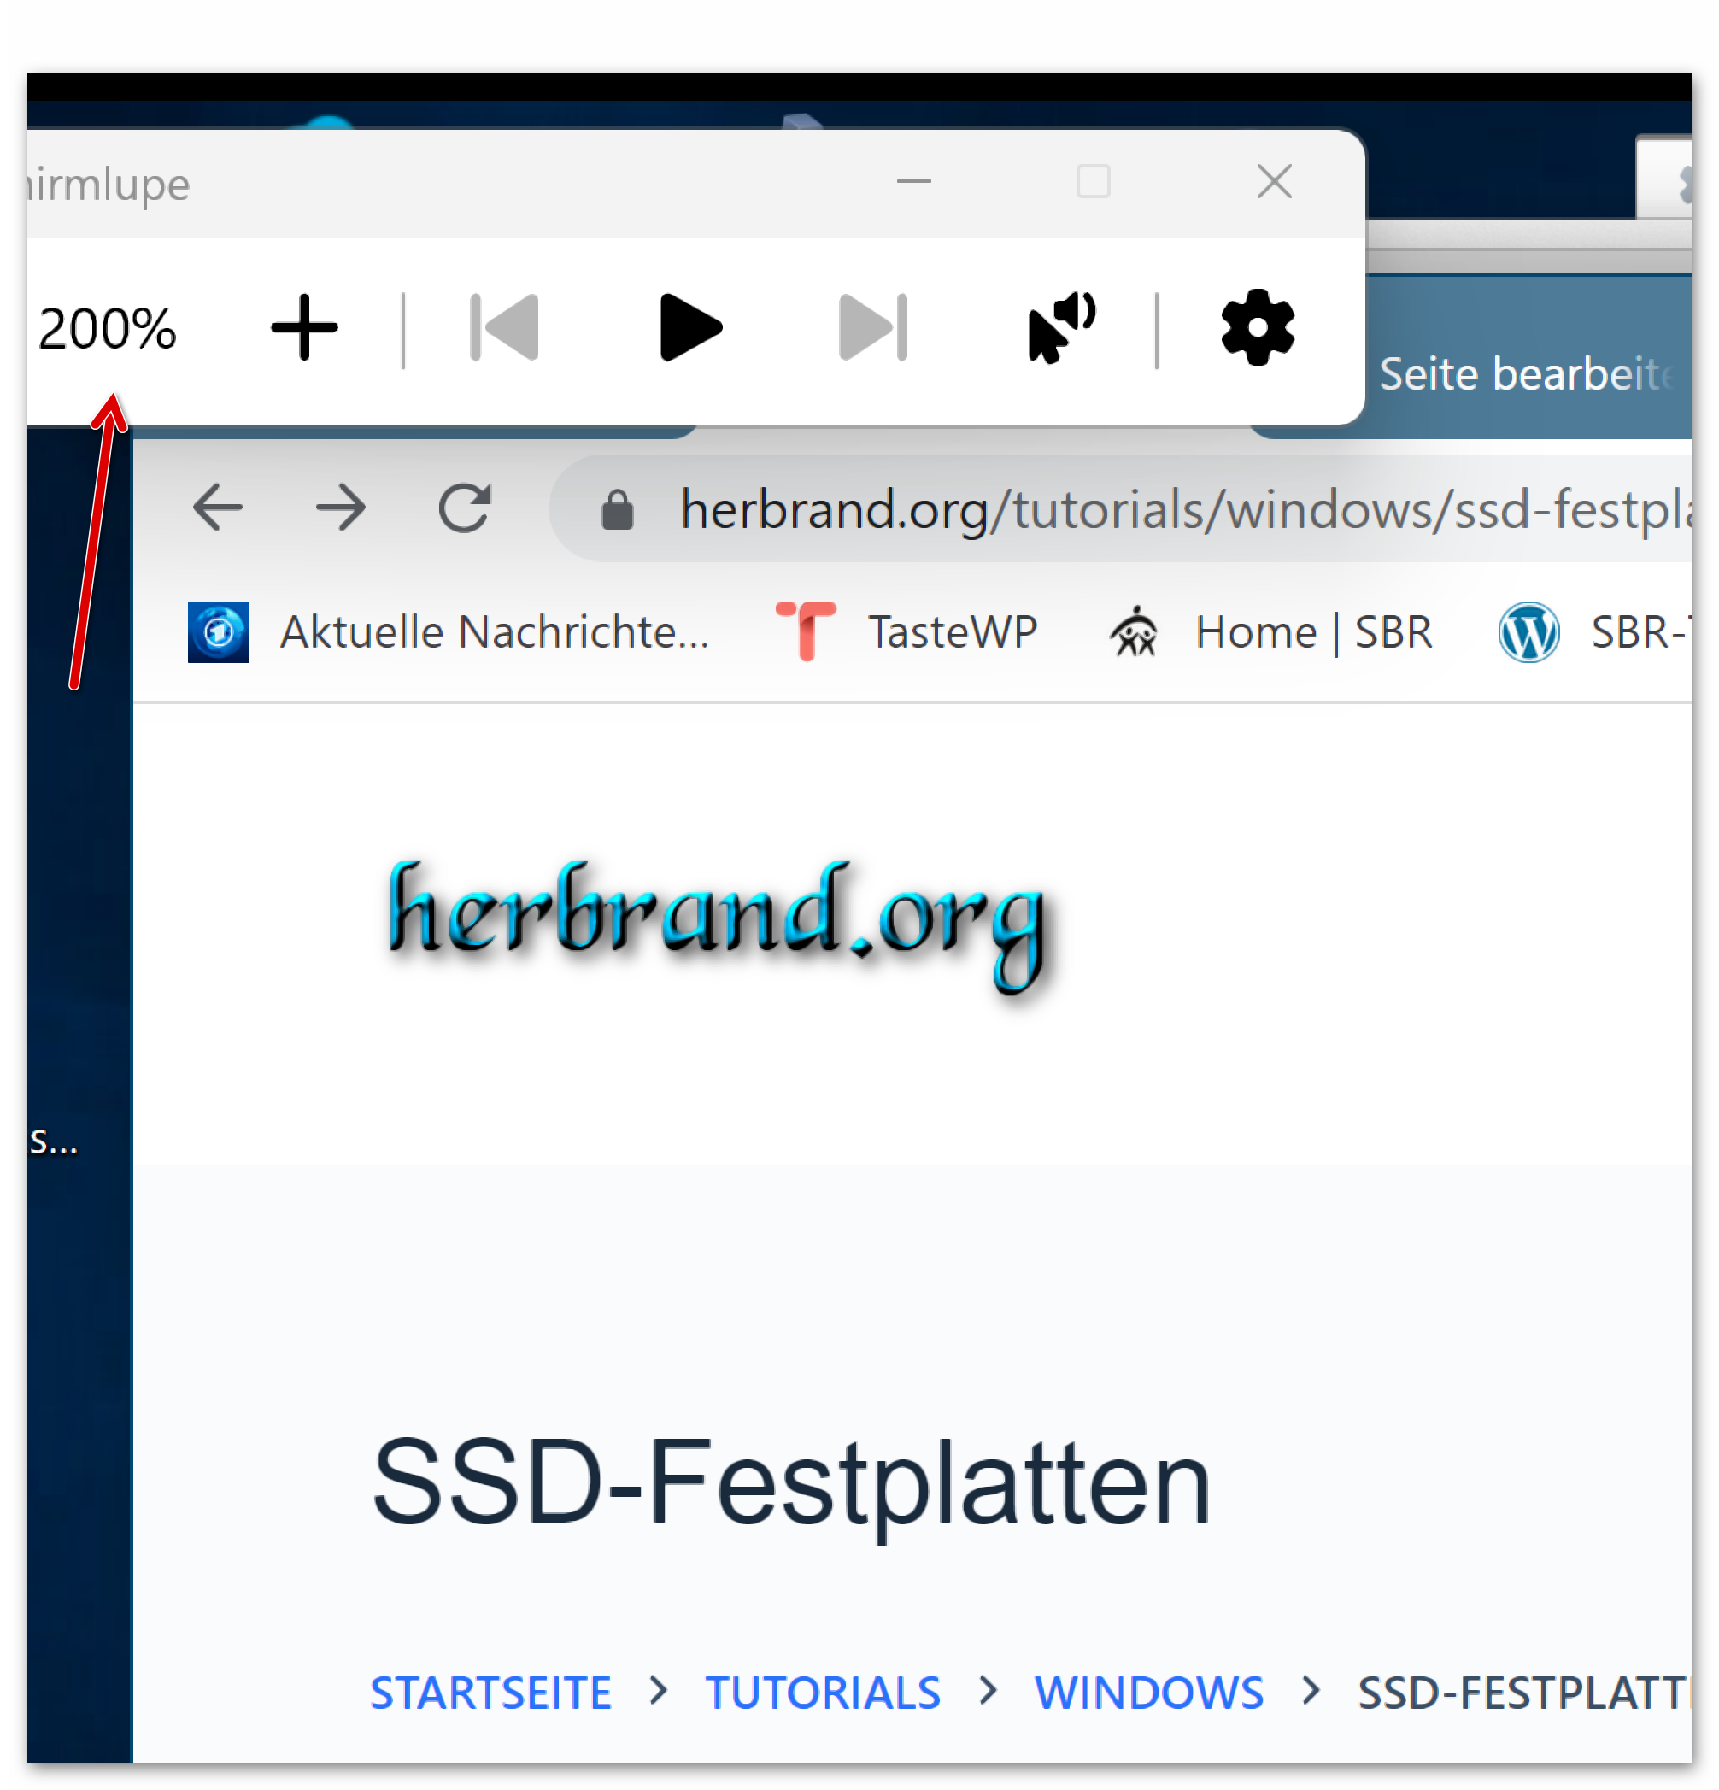Open the WINDOWS breadcrumb link
Viewport: 1719px width, 1790px height.
[1148, 1693]
